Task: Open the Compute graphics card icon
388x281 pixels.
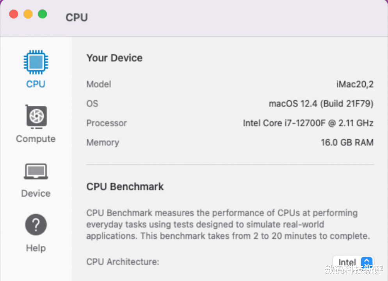Action: tap(36, 116)
